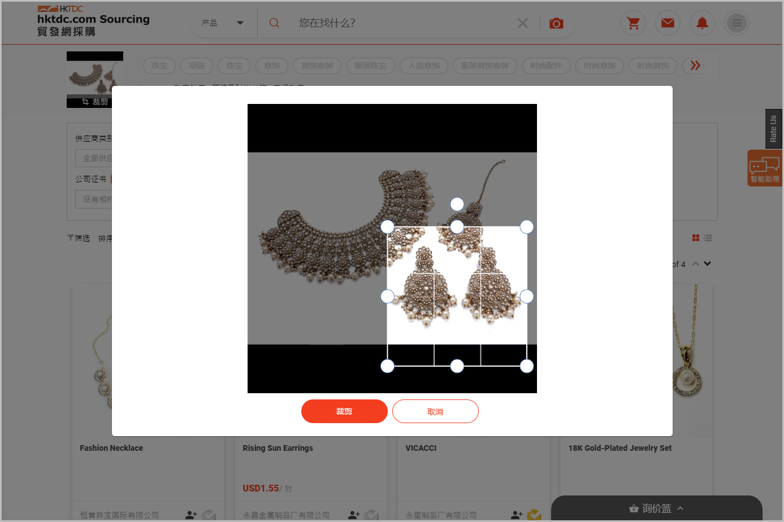Image resolution: width=784 pixels, height=522 pixels.
Task: Show more tags with double-chevron arrow
Action: coord(695,66)
